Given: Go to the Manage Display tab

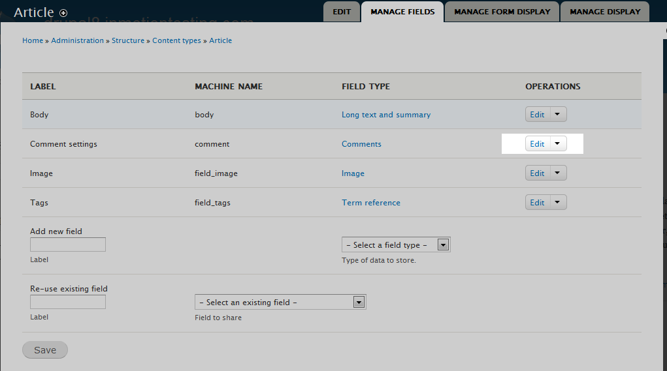Looking at the screenshot, I should pyautogui.click(x=605, y=12).
